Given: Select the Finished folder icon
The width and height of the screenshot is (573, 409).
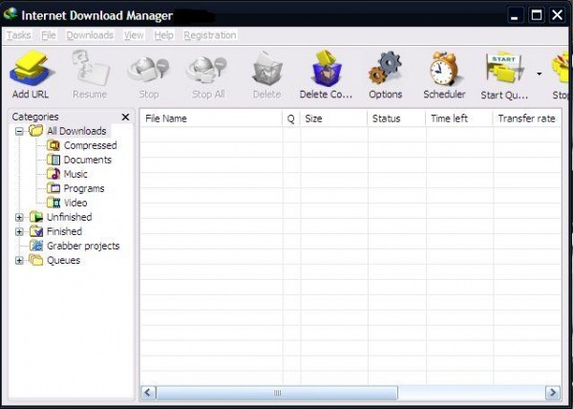Looking at the screenshot, I should coord(36,231).
